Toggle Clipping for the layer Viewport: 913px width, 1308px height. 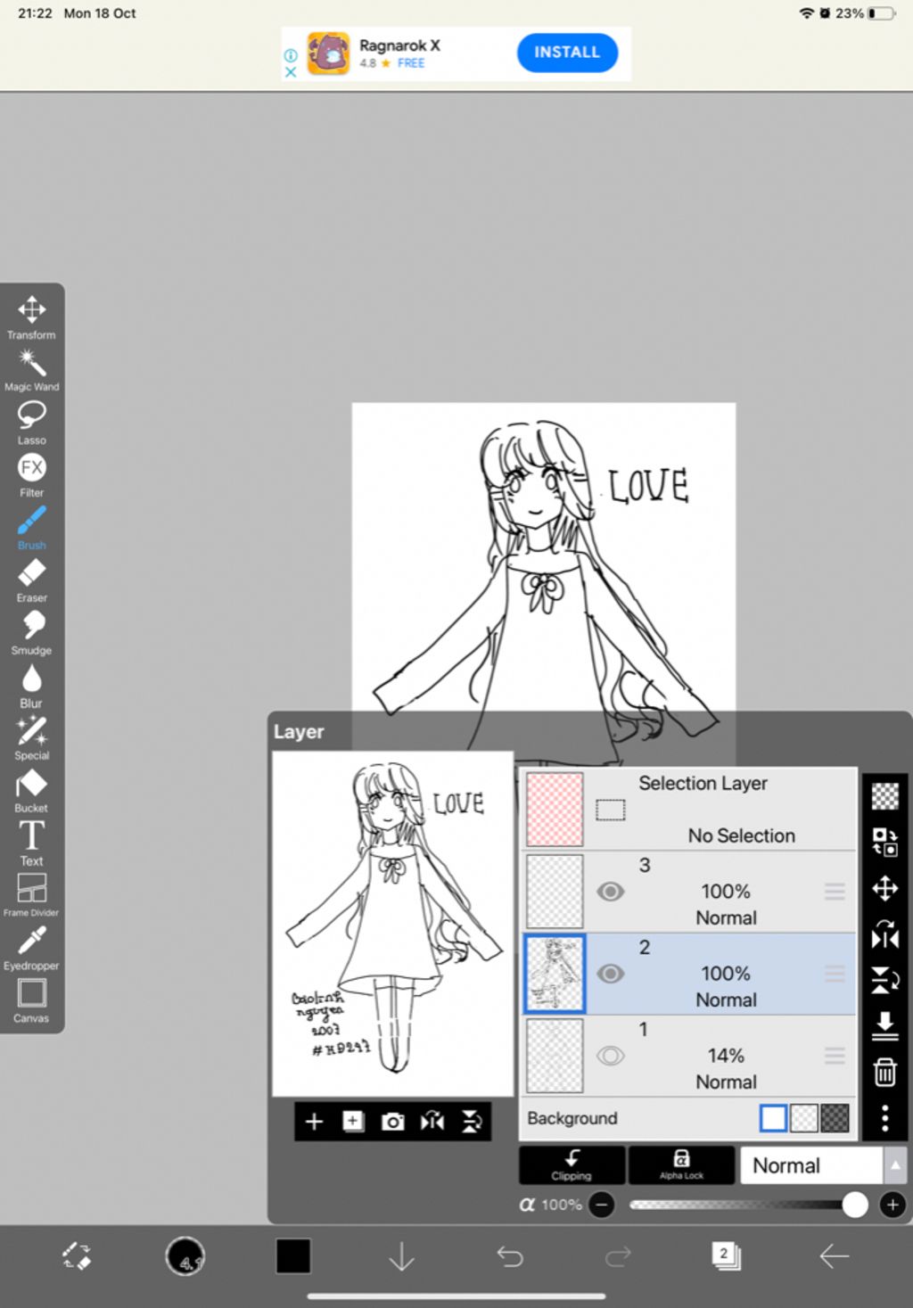[x=572, y=1165]
